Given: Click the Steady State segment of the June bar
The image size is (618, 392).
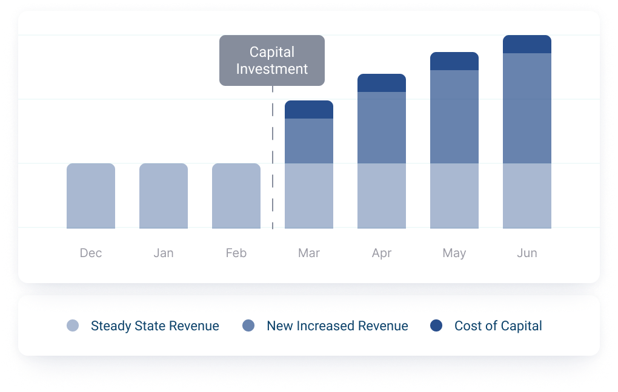Looking at the screenshot, I should [527, 196].
